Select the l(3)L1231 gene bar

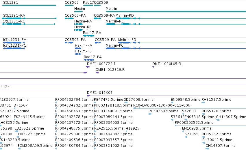[29, 5]
